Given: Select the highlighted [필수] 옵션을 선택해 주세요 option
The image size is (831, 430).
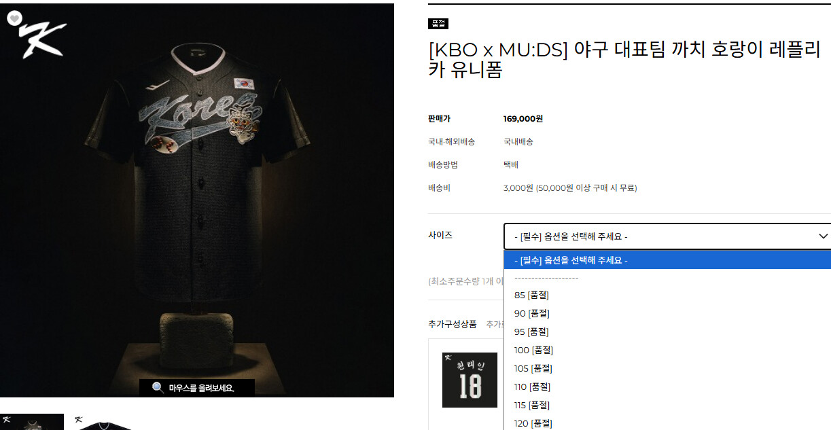Looking at the screenshot, I should pos(667,260).
